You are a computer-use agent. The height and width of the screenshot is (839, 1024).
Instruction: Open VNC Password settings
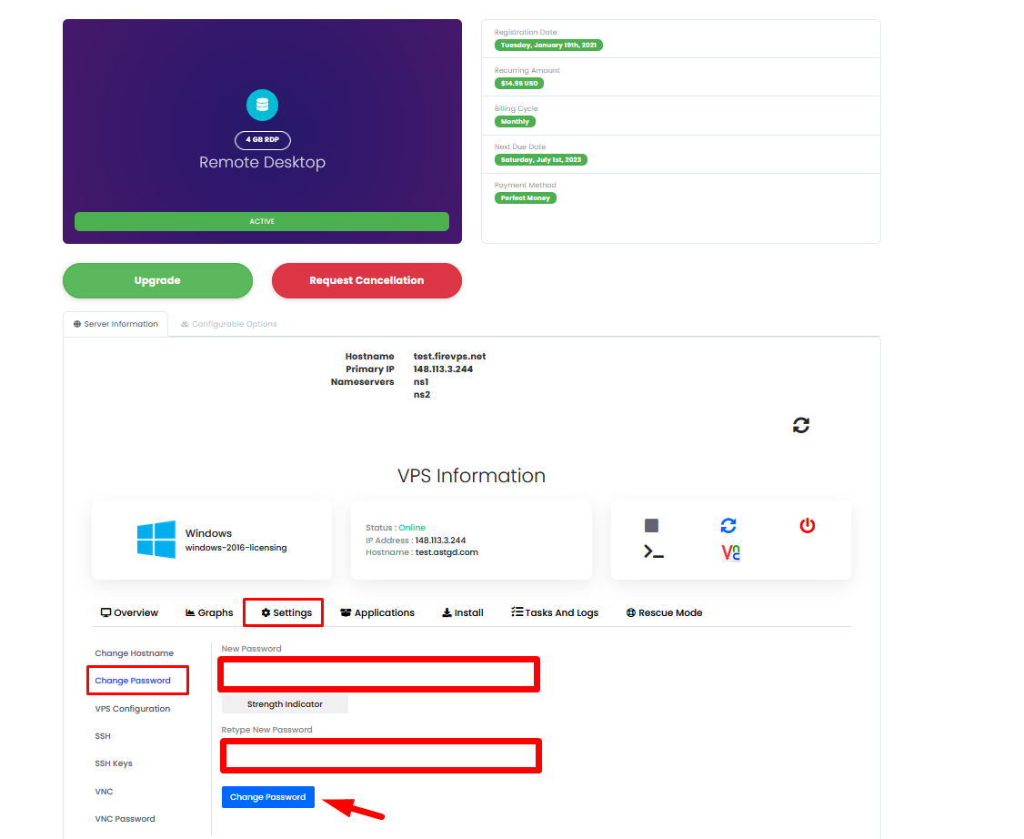pos(125,819)
